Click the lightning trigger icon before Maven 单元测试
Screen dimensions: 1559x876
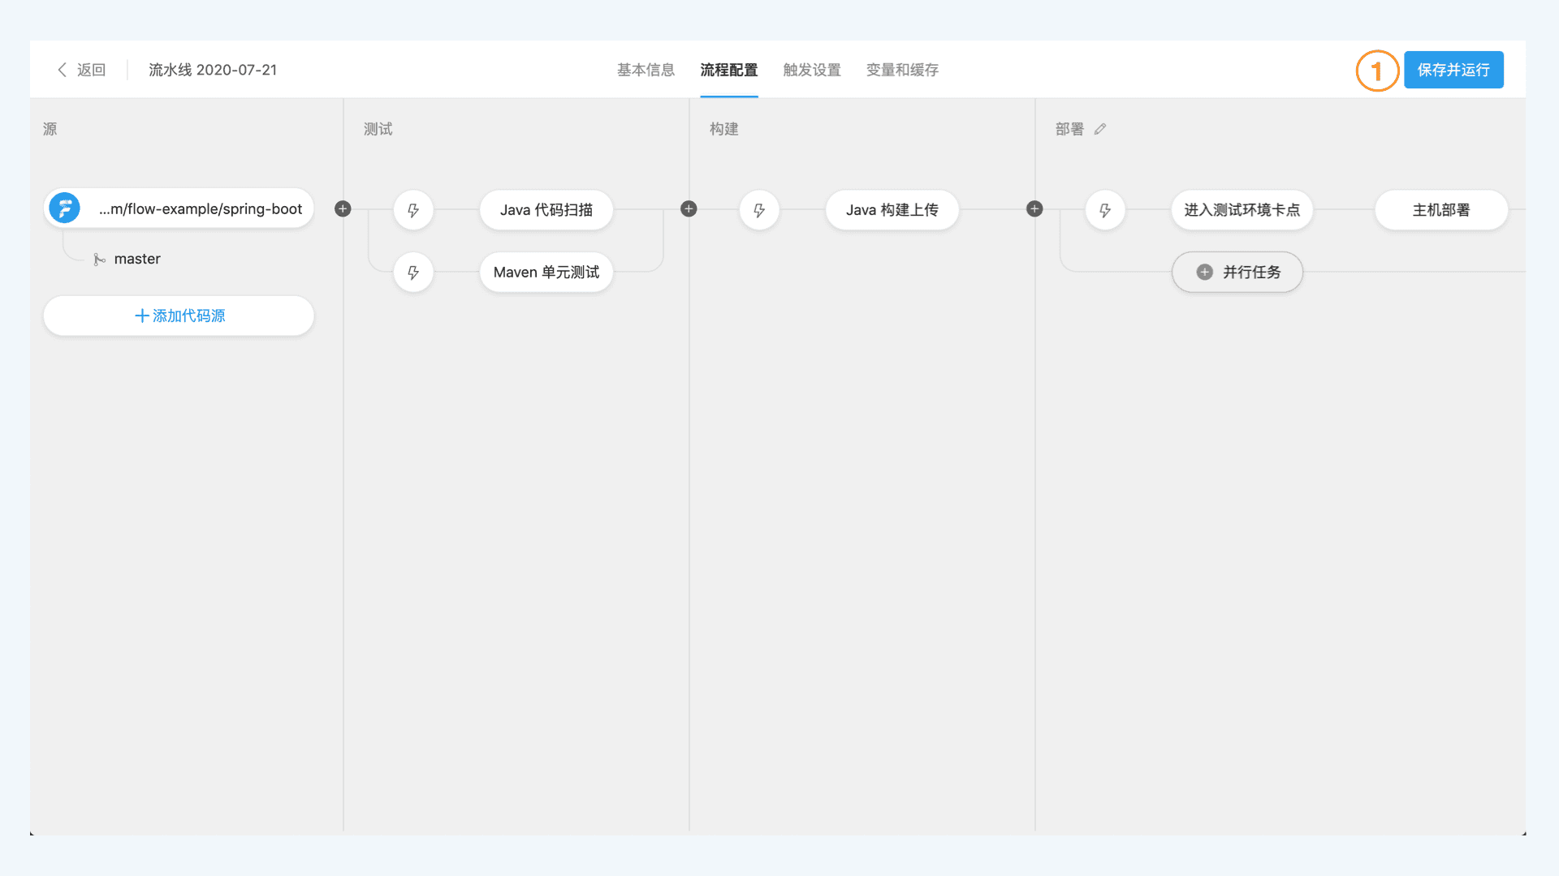413,273
